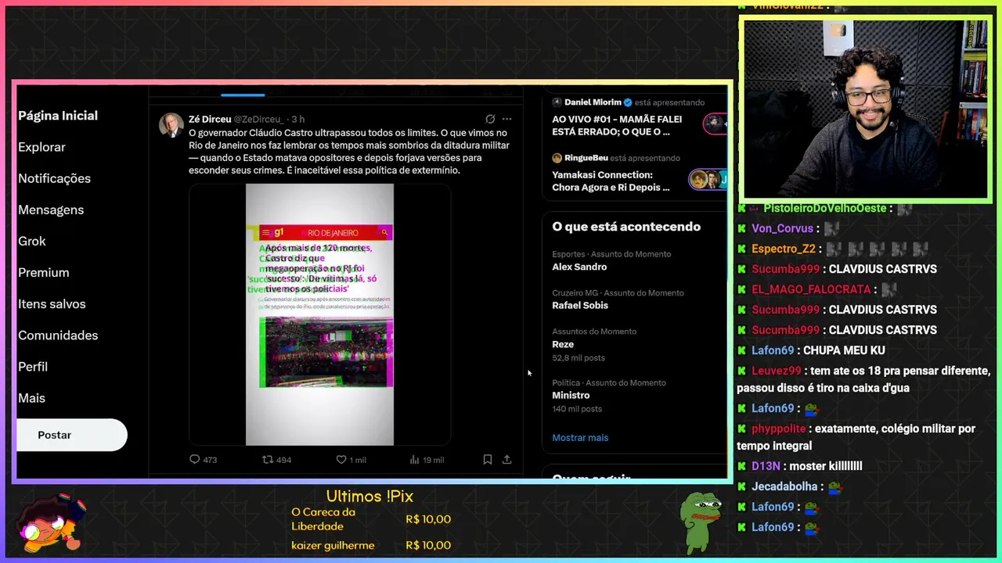Expand the Mais sidebar menu
1002x563 pixels.
tap(31, 397)
